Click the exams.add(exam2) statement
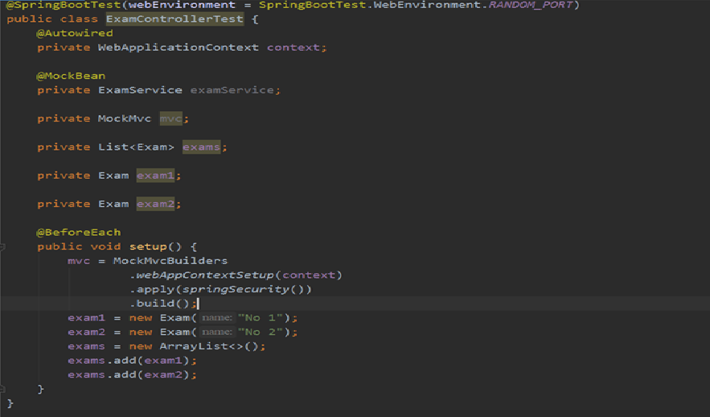Viewport: 710px width, 417px height. [x=132, y=374]
